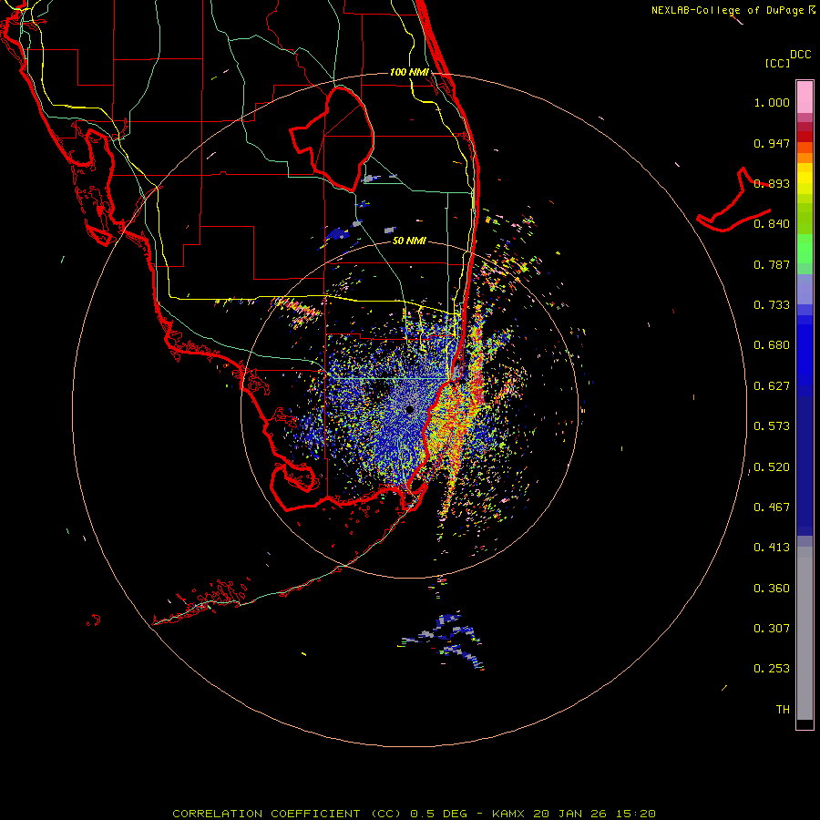Click the 0.680 scale value
This screenshot has height=820, width=820.
coord(772,345)
